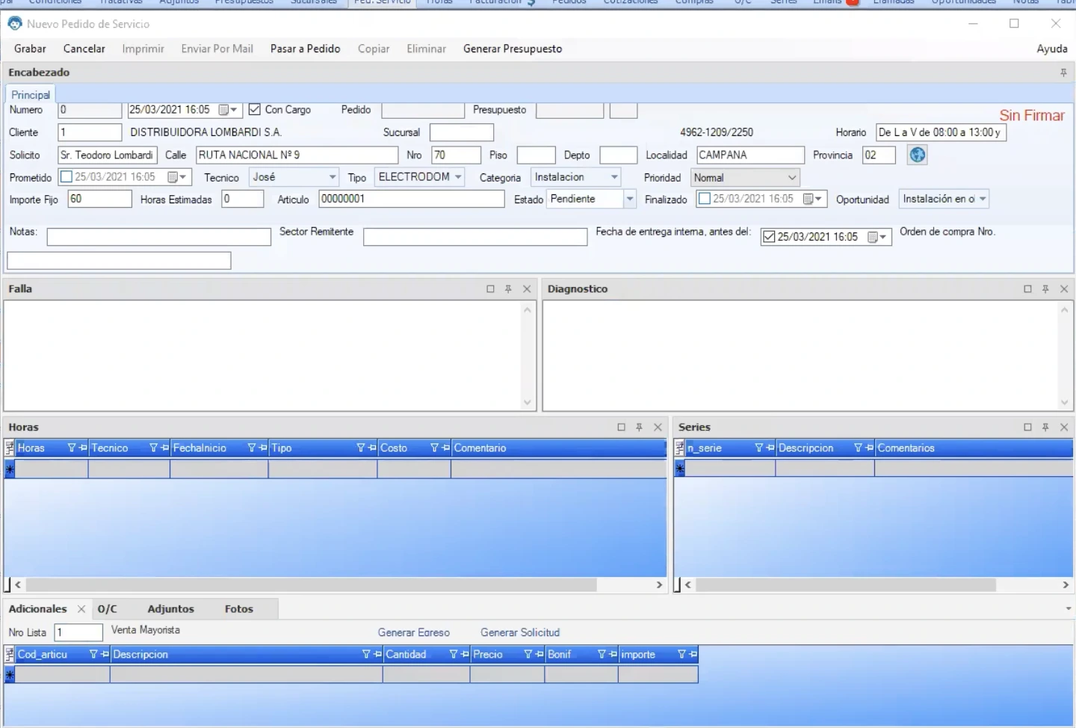The width and height of the screenshot is (1076, 728).
Task: Click the Notas input field
Action: 159,237
